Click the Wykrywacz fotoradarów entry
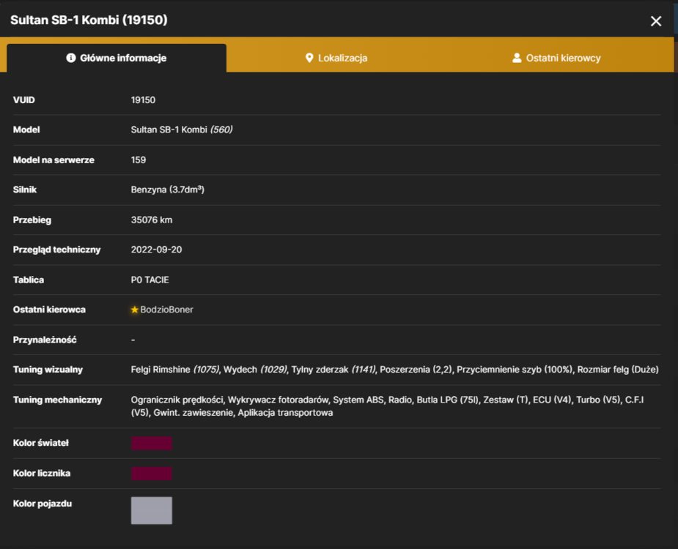678x549 pixels. click(278, 400)
